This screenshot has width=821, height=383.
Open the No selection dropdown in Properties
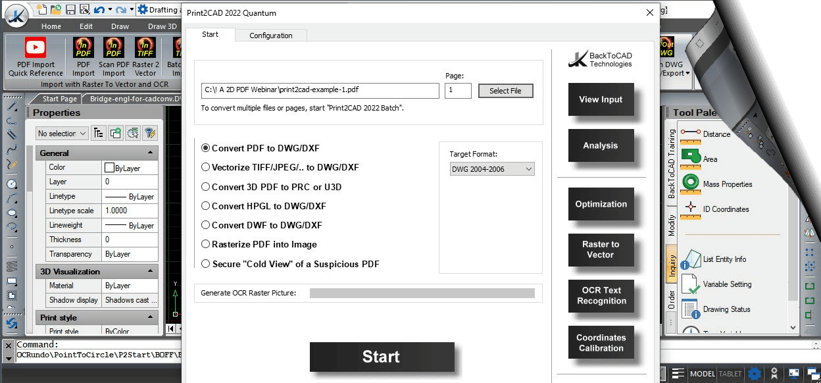[62, 133]
